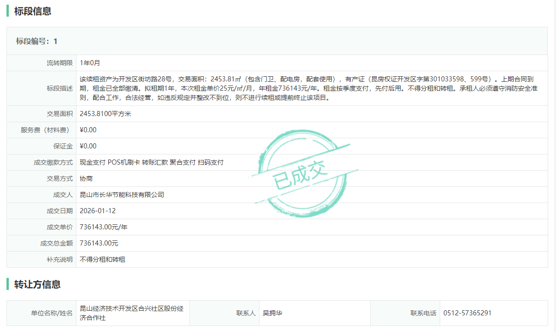Select the 成交日期 value 2026-01-12
556x332 pixels.
[98, 211]
